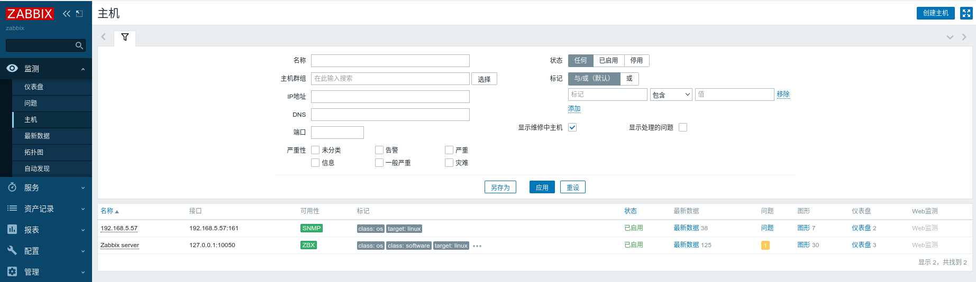Click the filter funnel icon tab
This screenshot has width=976, height=282.
[125, 37]
